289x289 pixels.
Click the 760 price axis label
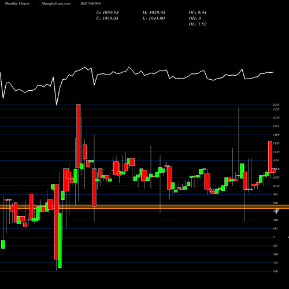276,271
